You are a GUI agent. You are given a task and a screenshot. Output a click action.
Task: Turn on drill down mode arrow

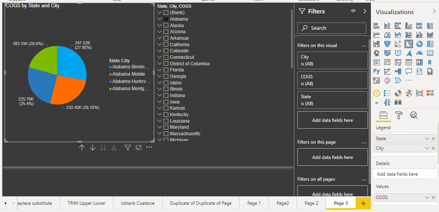(93, 147)
